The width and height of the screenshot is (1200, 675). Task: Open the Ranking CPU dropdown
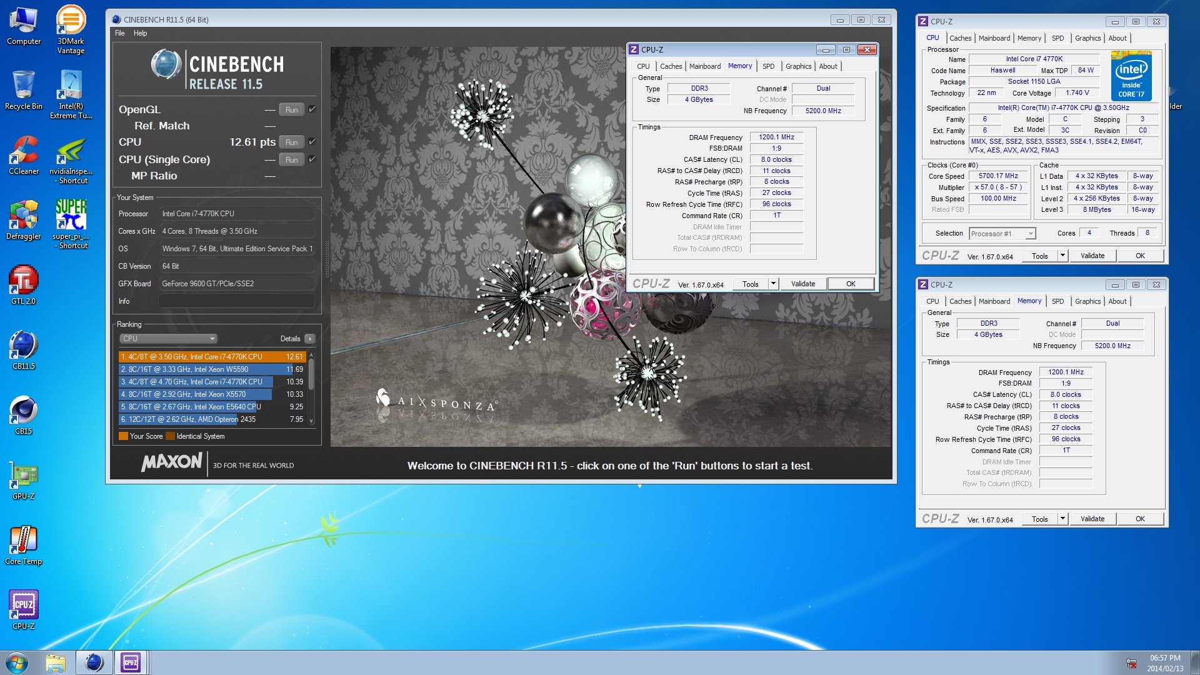point(168,339)
